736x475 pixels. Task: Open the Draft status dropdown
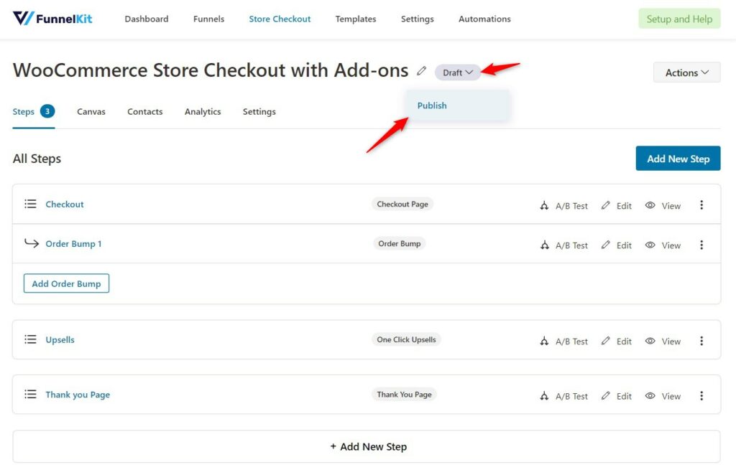coord(458,72)
